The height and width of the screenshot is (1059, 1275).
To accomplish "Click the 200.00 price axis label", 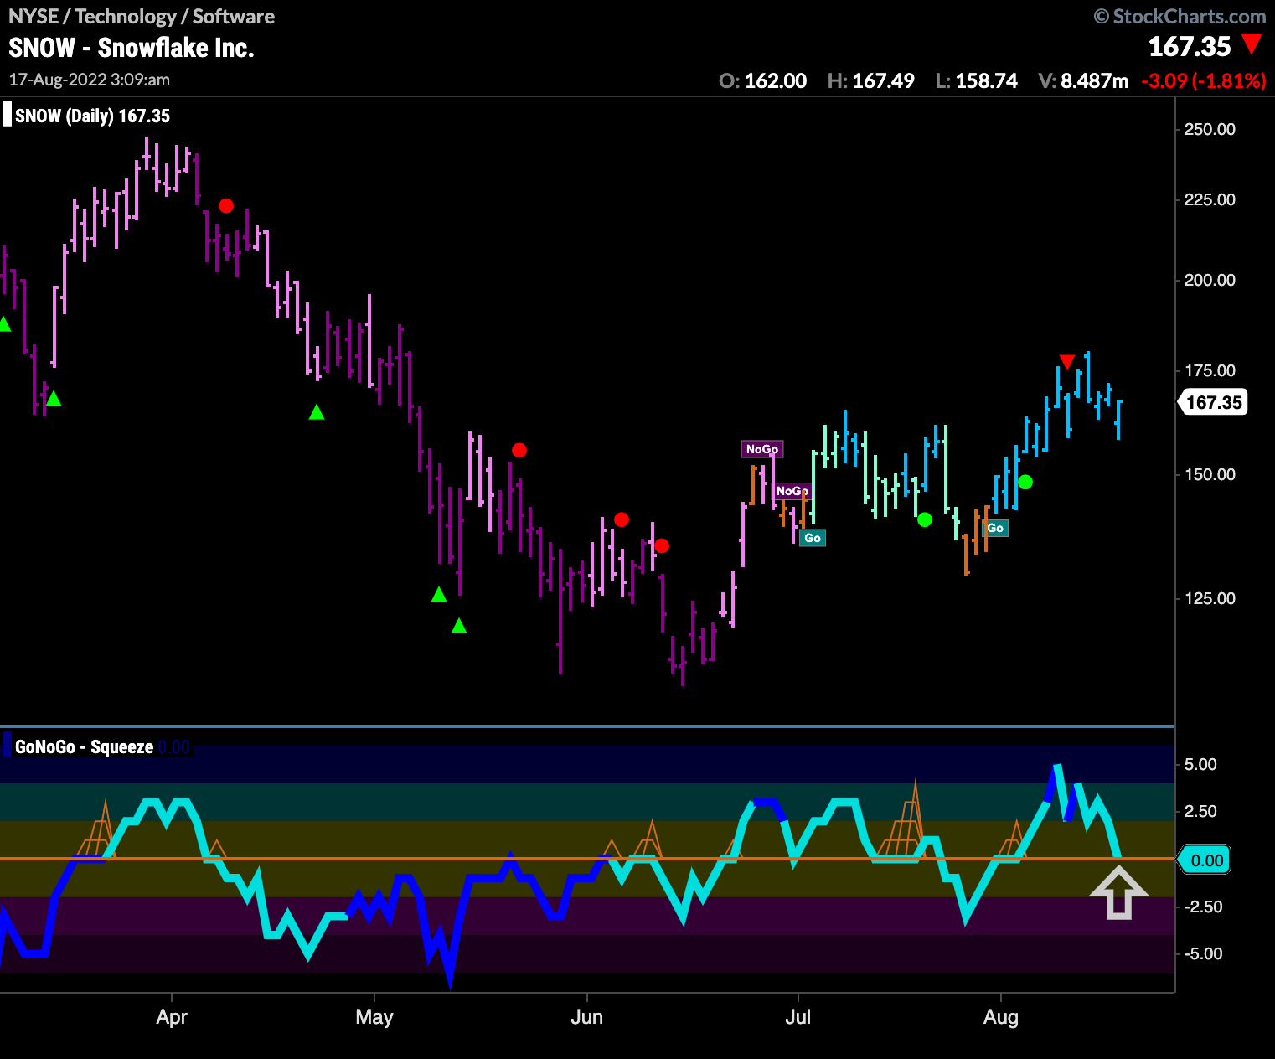I will pos(1210,280).
